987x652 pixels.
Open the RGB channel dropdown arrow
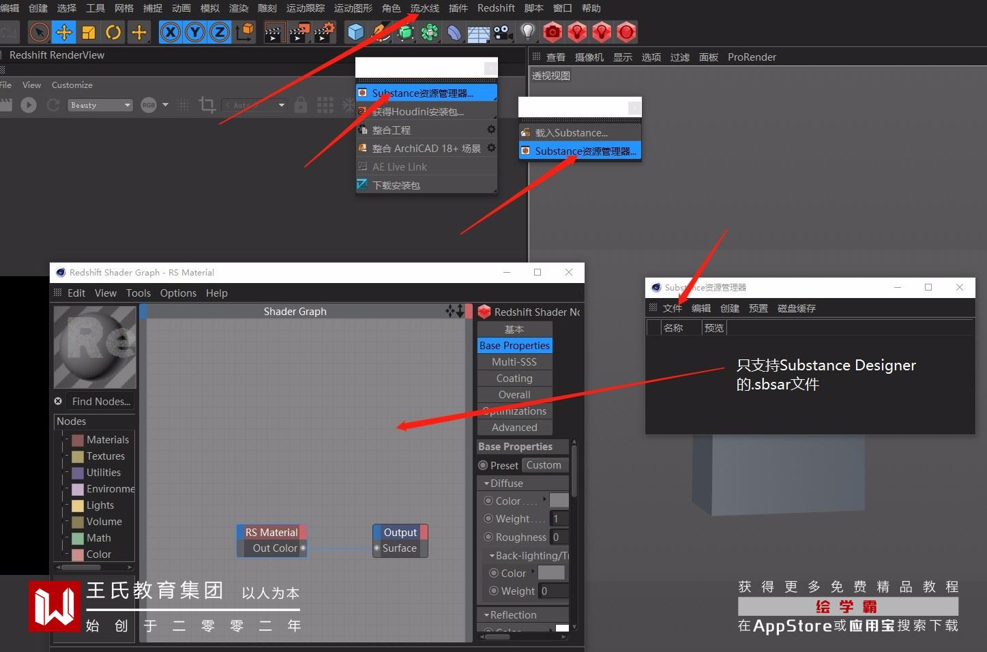[x=165, y=105]
